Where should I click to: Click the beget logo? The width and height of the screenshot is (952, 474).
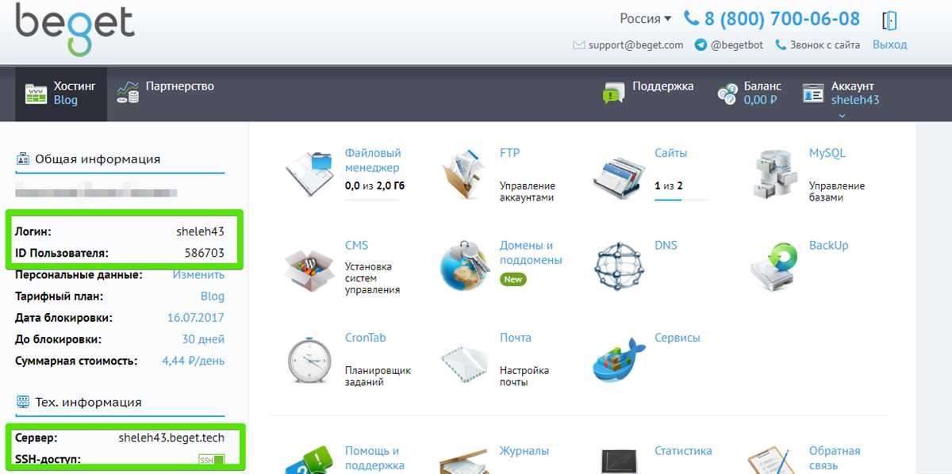coord(75,30)
